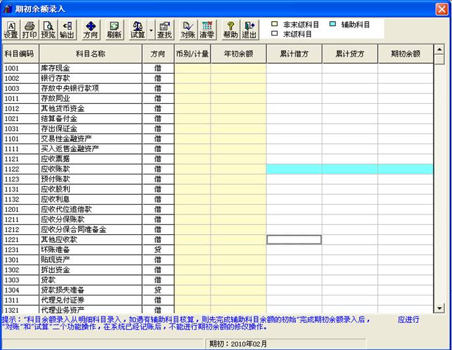
Task: Click the 刷新 refresh icon
Action: coord(114,30)
